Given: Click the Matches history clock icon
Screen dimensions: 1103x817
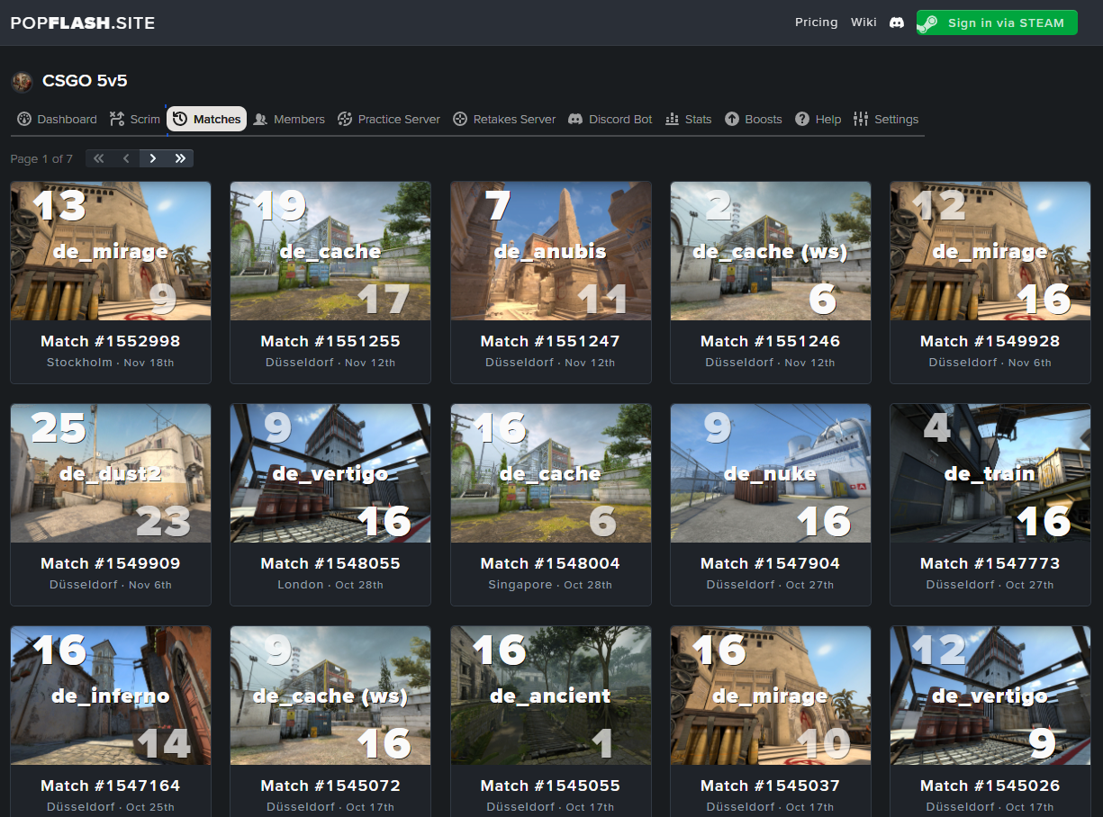Looking at the screenshot, I should 180,119.
